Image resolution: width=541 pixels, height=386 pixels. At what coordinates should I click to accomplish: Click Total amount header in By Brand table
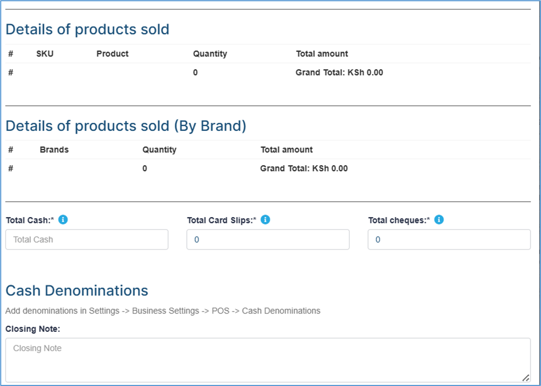click(x=286, y=150)
